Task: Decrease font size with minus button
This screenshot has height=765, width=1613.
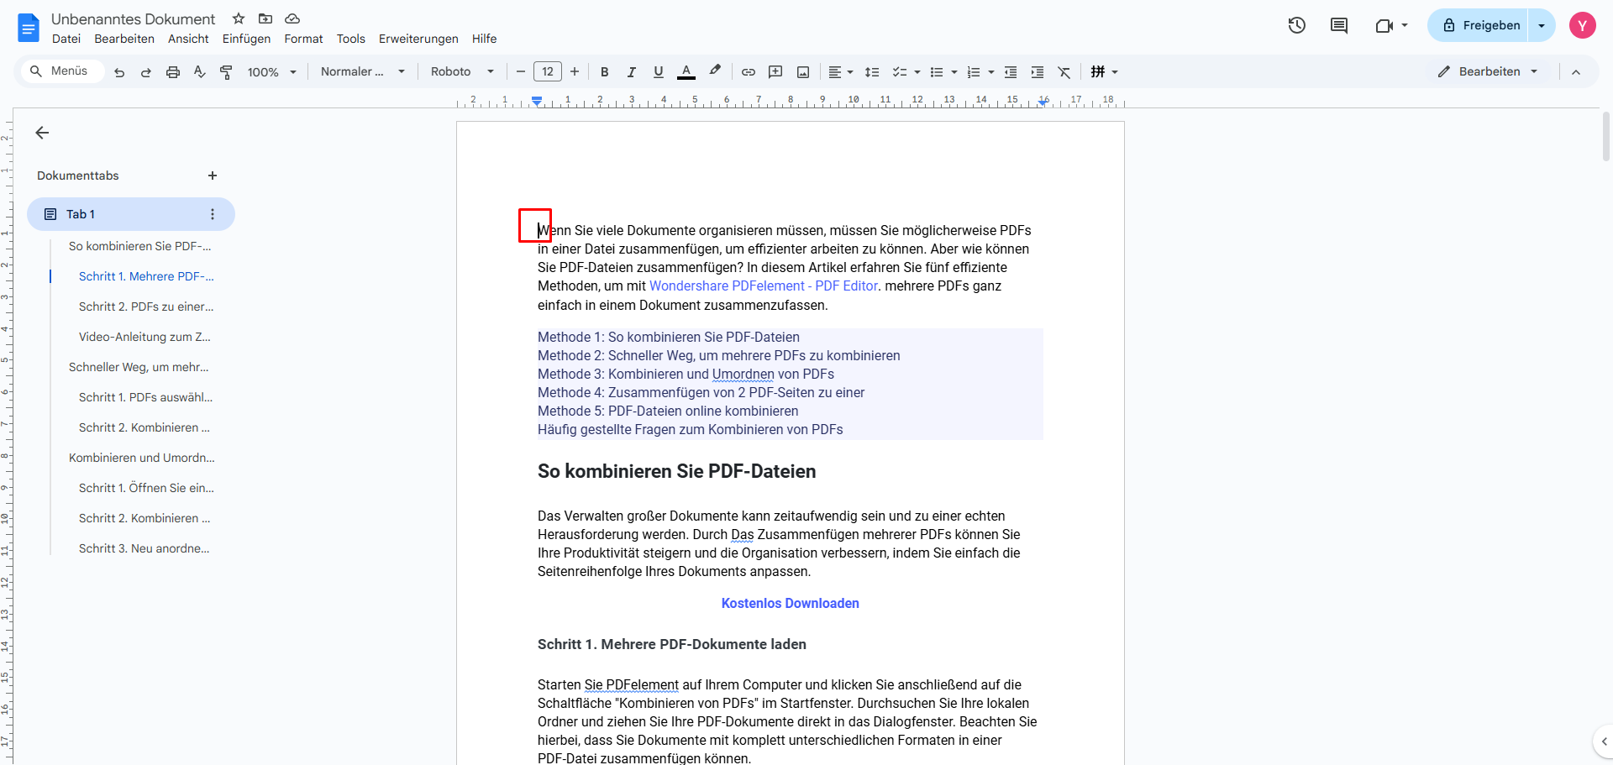Action: pos(521,72)
